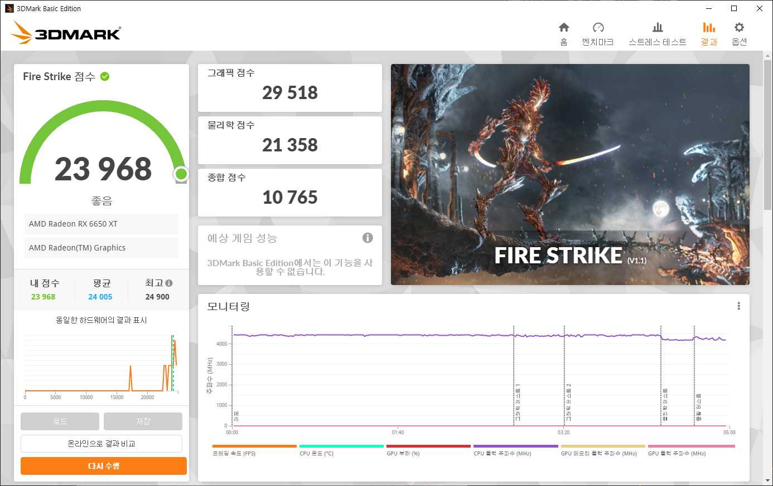Click the combined score 10 765

290,197
